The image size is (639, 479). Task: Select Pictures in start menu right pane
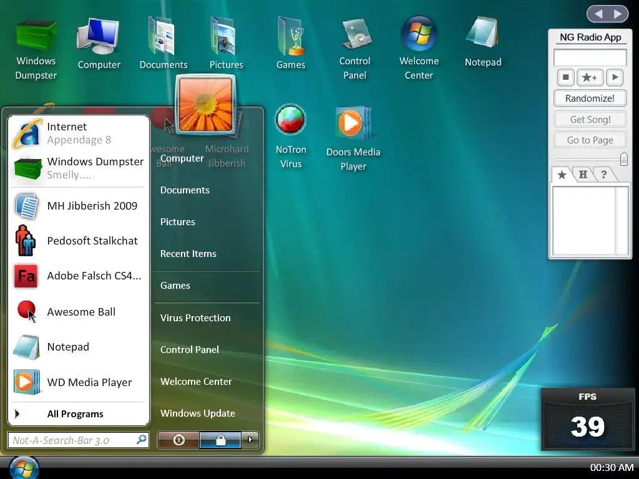[x=178, y=222]
